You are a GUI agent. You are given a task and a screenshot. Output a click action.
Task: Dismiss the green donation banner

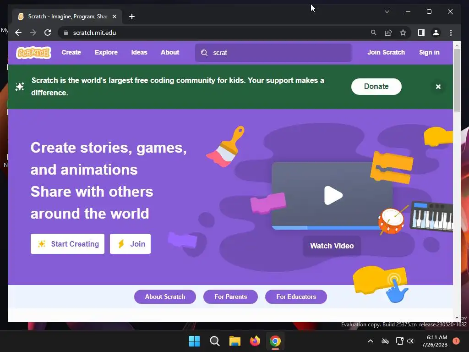click(438, 87)
